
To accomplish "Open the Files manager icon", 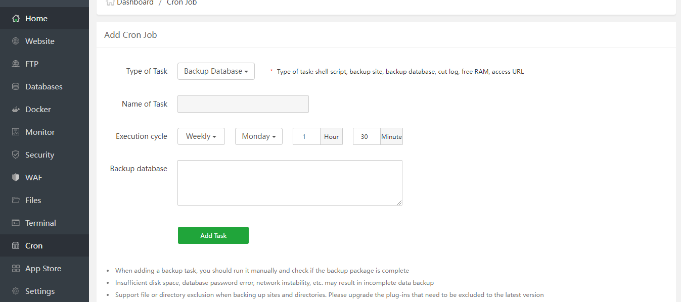I will point(16,200).
